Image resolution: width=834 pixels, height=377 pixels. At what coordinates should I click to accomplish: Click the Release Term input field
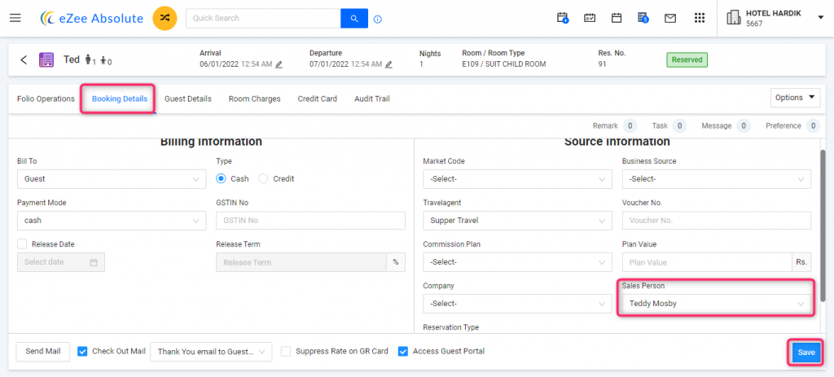(301, 262)
